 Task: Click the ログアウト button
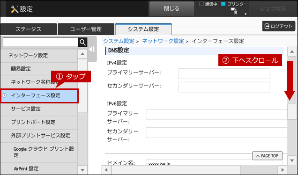279,26
